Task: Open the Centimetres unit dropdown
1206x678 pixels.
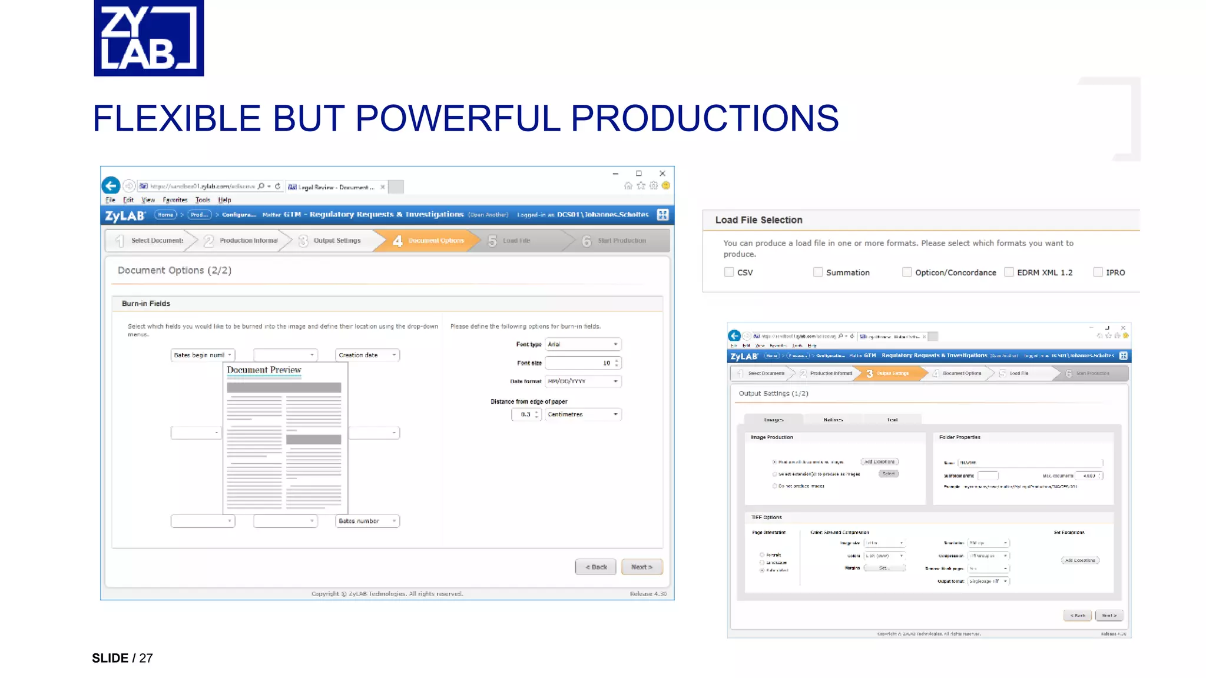Action: [583, 414]
